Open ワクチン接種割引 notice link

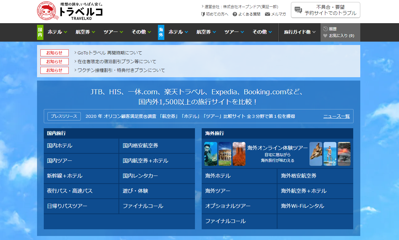[121, 70]
